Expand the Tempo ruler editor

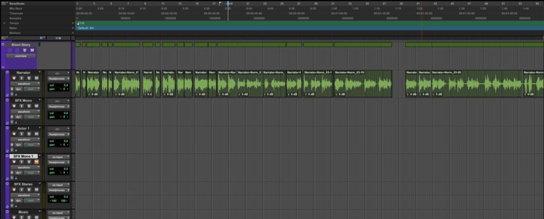pyautogui.click(x=5, y=23)
